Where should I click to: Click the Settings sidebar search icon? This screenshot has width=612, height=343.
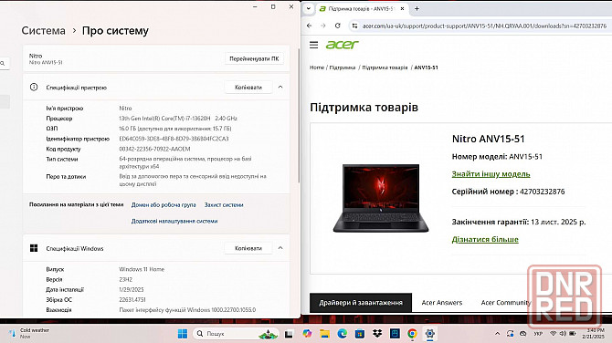(x=3, y=63)
